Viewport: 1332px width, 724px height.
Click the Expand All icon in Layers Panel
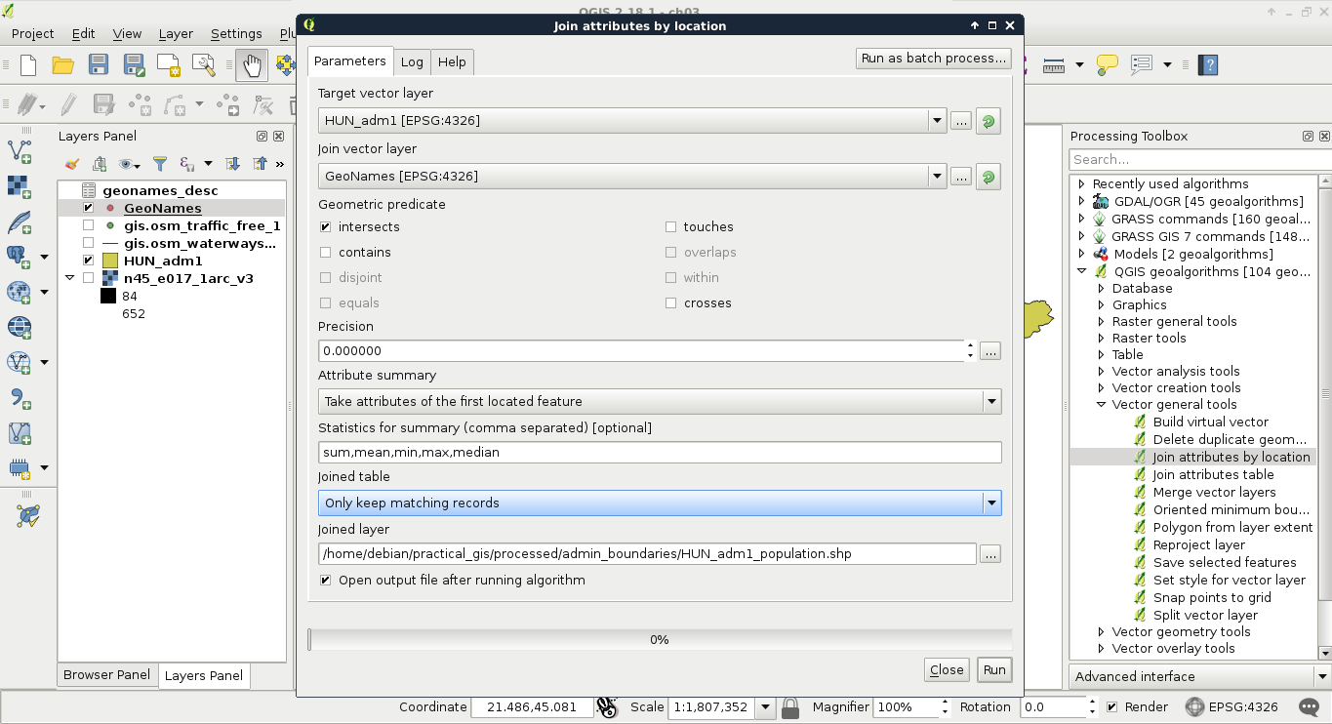click(232, 164)
